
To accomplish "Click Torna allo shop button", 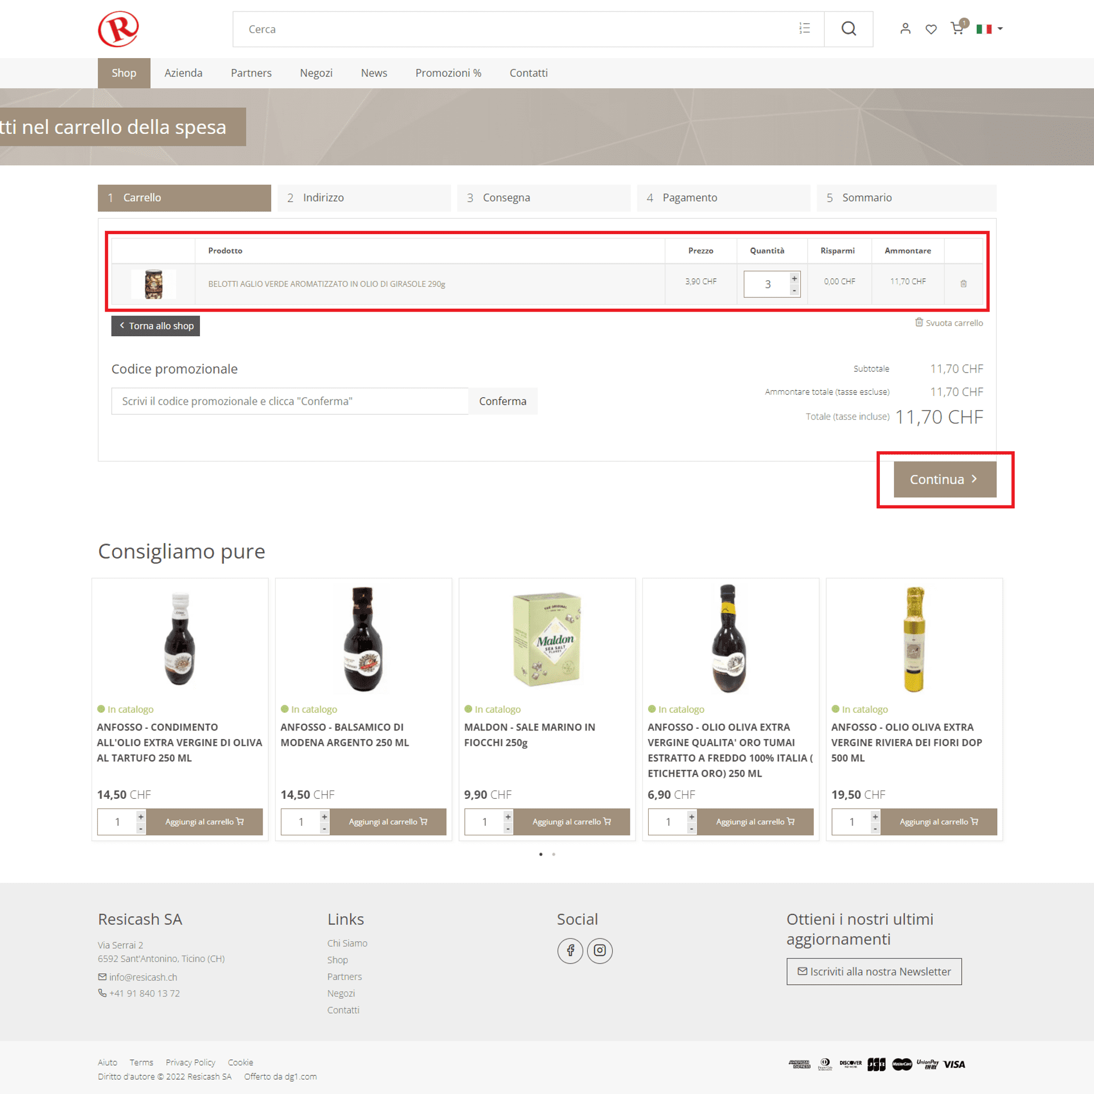I will pos(155,326).
